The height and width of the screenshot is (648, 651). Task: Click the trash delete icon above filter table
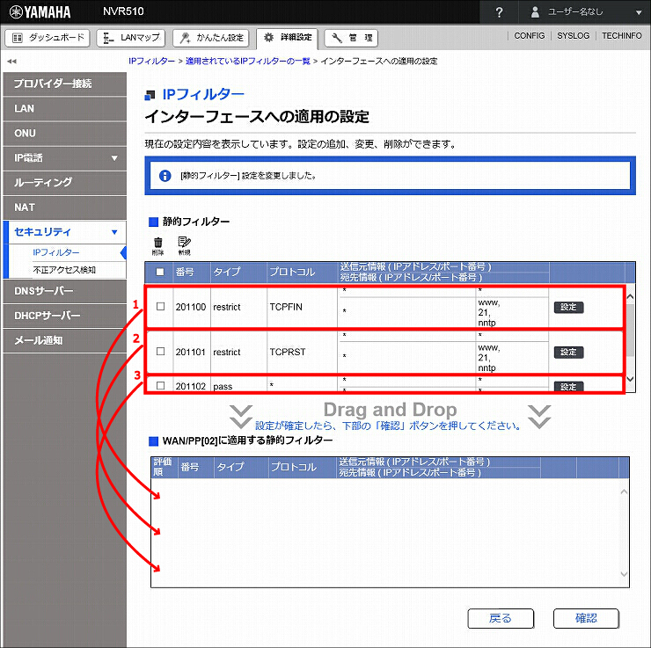click(157, 245)
